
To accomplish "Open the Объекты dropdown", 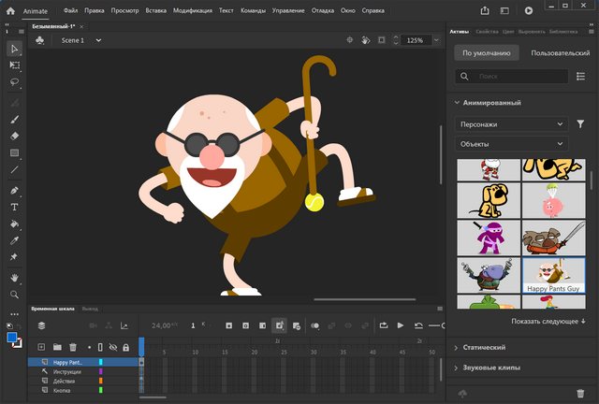I will [511, 144].
